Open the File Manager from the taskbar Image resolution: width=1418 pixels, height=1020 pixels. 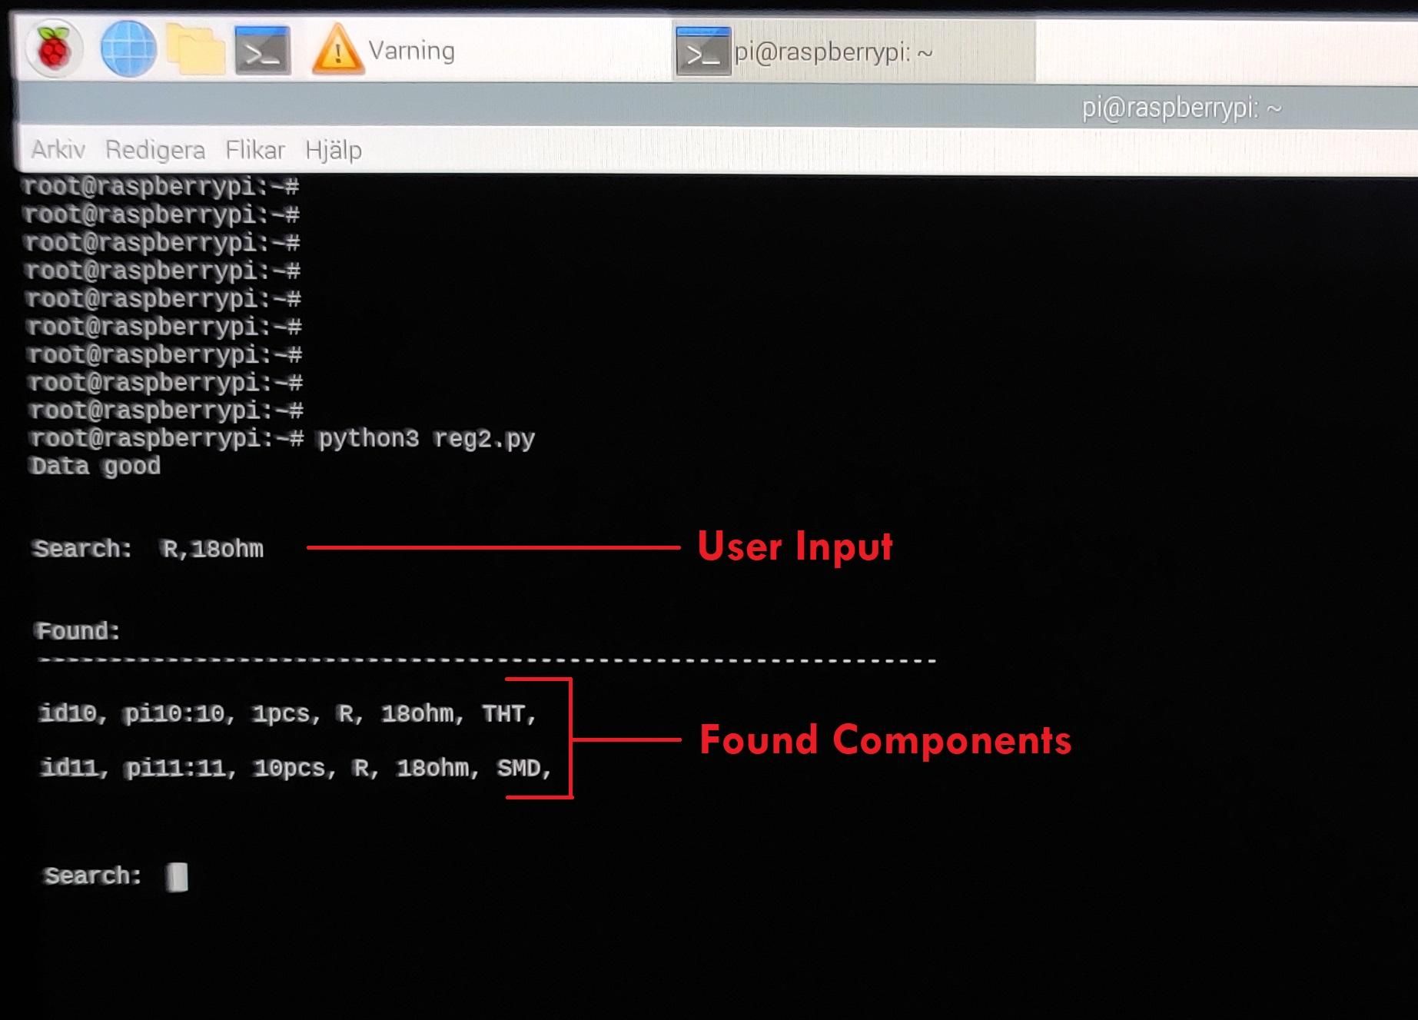click(194, 48)
